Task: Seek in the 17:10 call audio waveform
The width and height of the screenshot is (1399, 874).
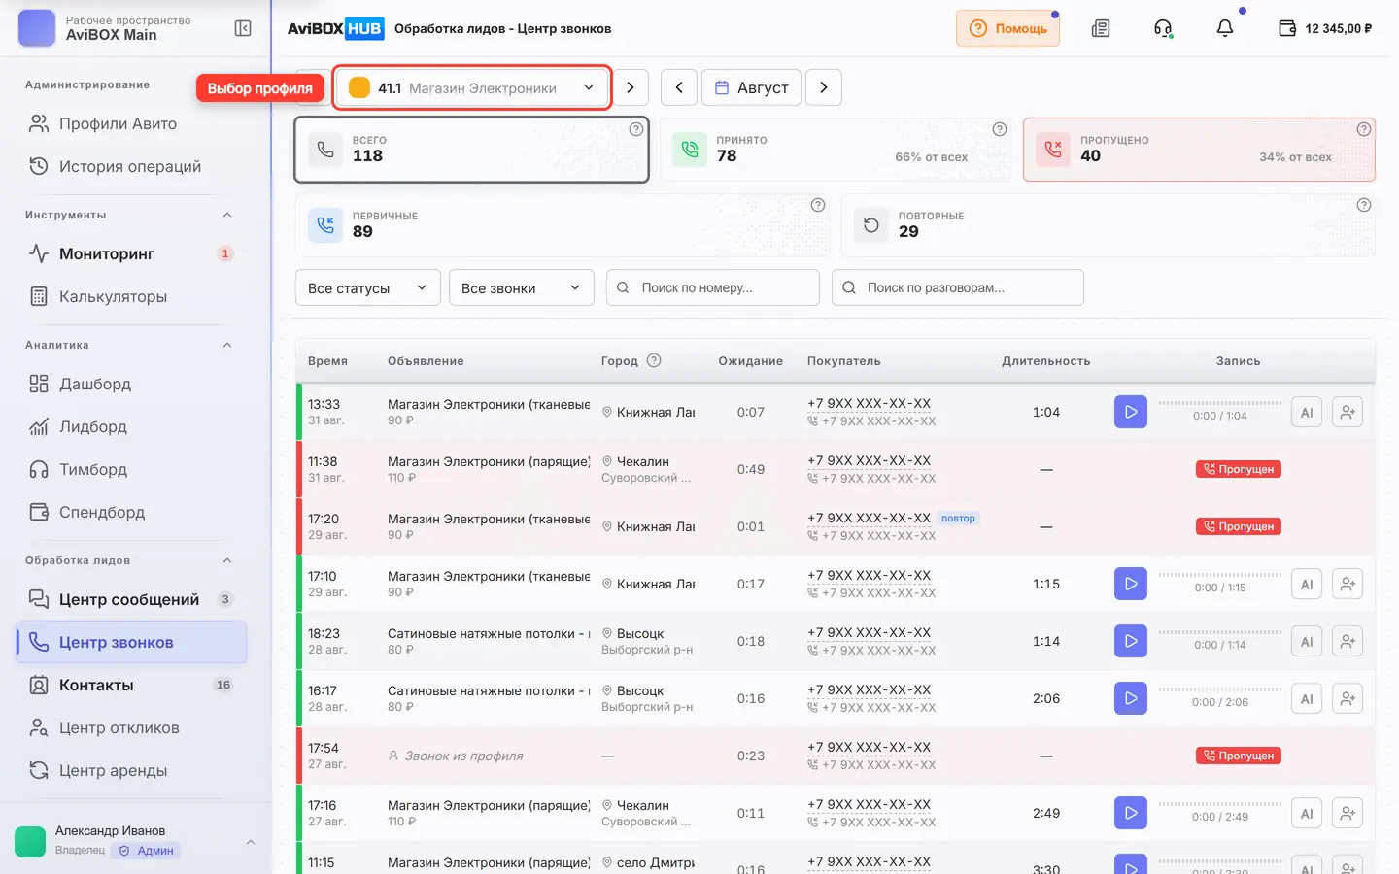Action: 1220,575
